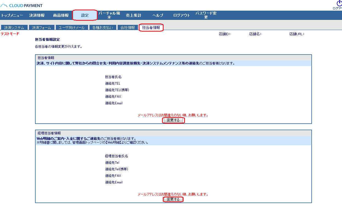Open 商品情報 menu
342x208 pixels.
coord(61,15)
